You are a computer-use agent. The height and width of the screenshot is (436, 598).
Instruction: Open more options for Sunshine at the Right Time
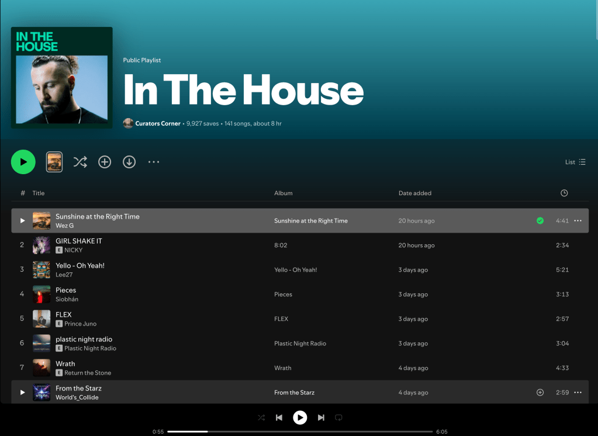578,220
